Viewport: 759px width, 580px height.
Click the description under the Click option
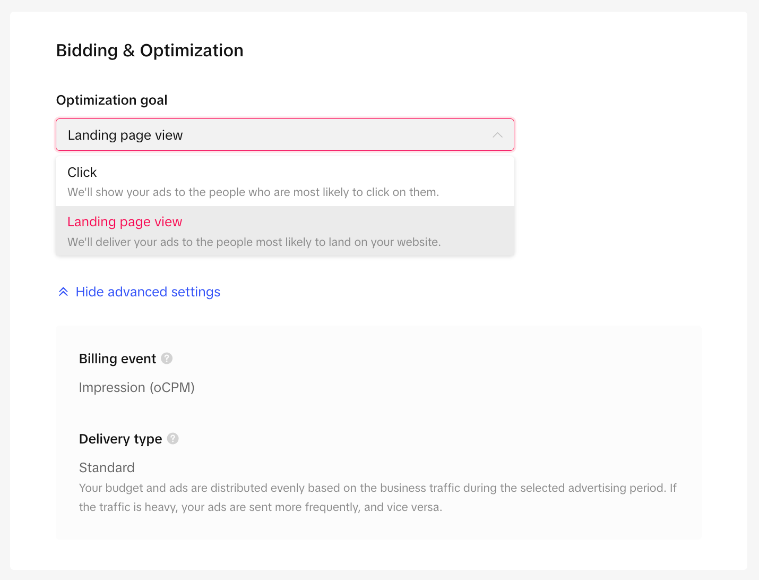pos(253,192)
